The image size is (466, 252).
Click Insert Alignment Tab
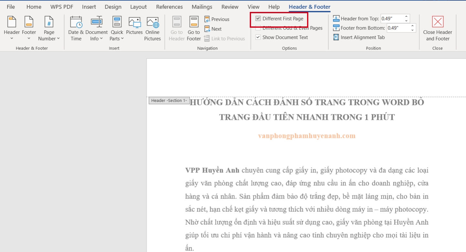coord(359,37)
